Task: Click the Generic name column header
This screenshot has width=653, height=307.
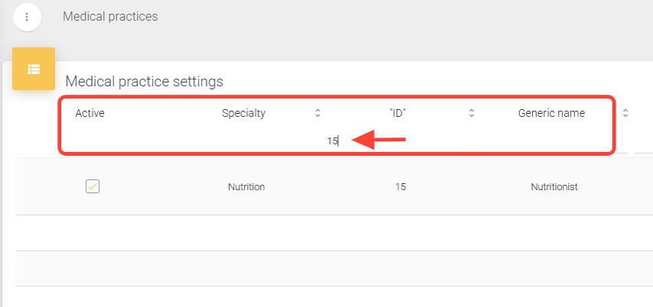Action: pyautogui.click(x=551, y=113)
